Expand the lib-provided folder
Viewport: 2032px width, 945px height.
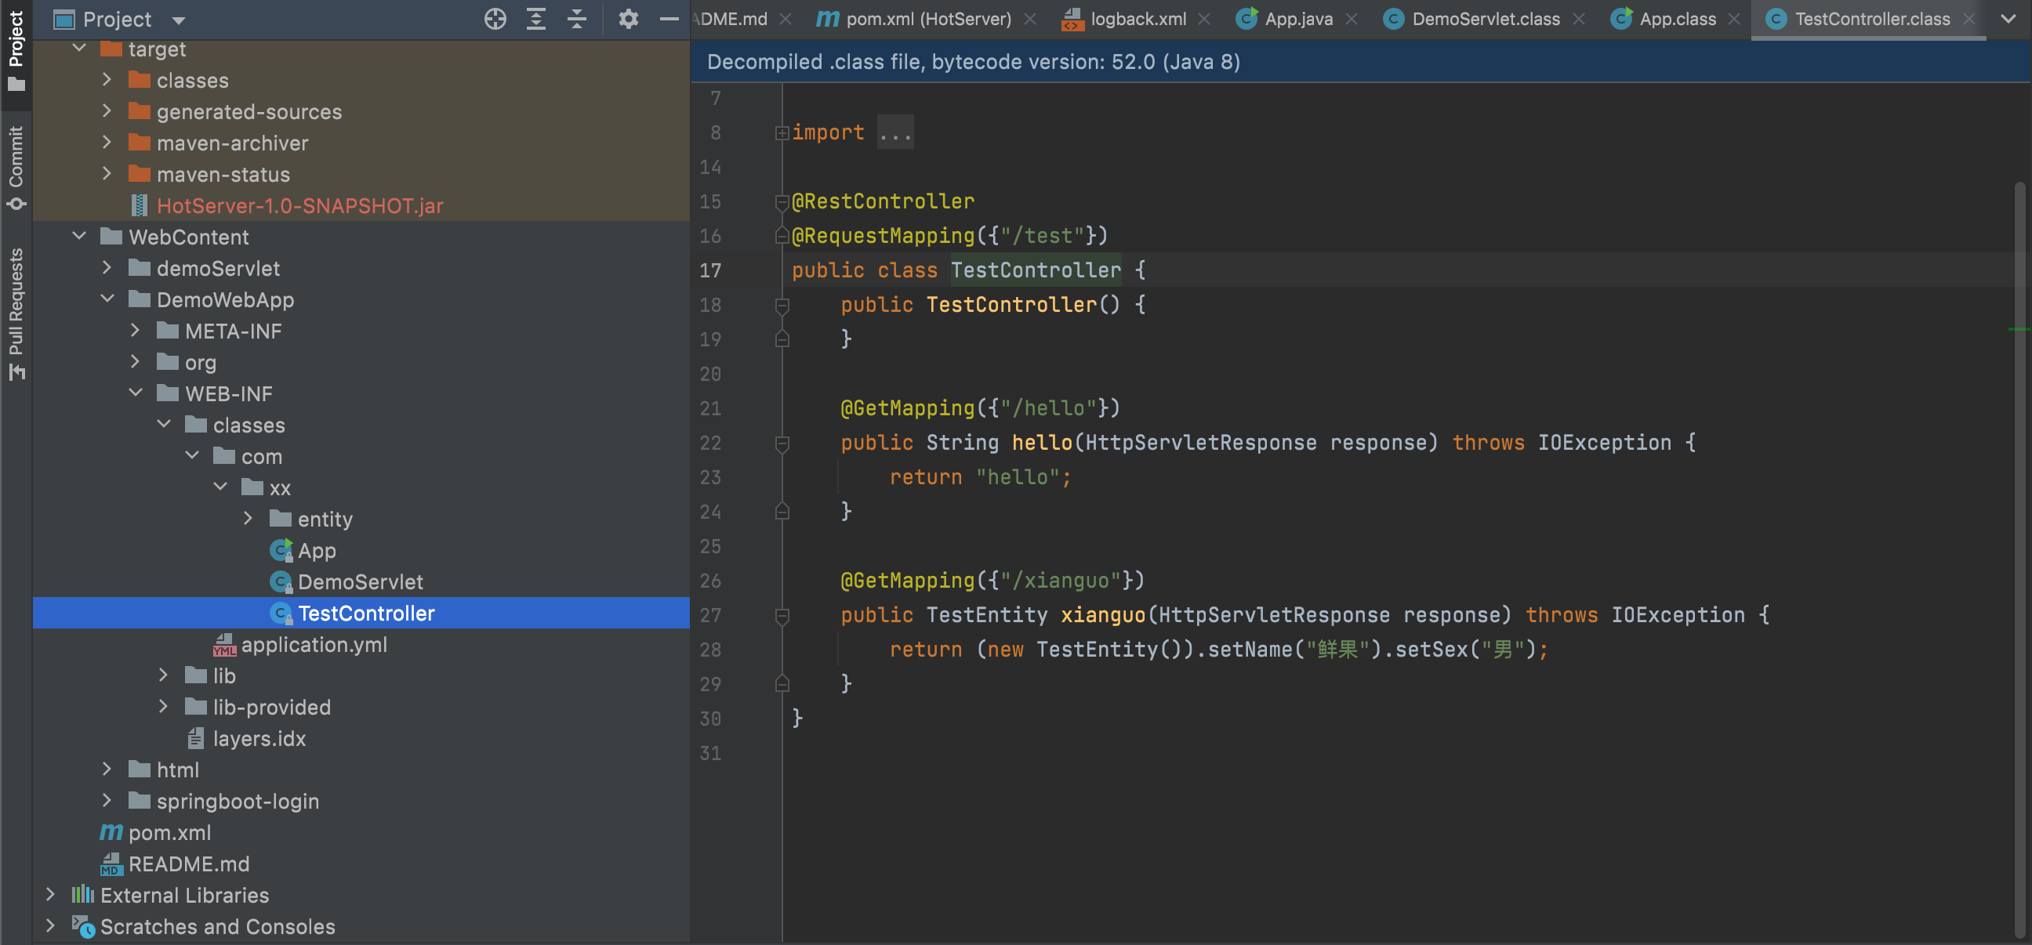tap(163, 706)
